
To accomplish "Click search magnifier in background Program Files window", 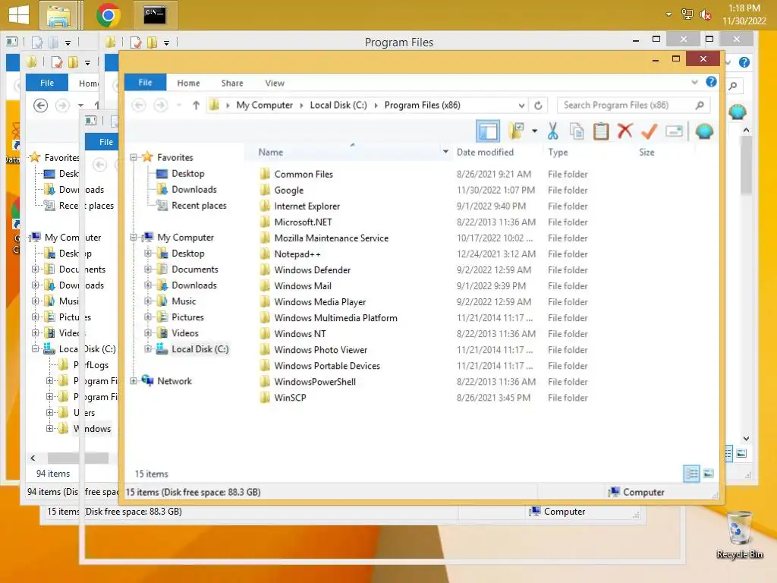I will 734,86.
